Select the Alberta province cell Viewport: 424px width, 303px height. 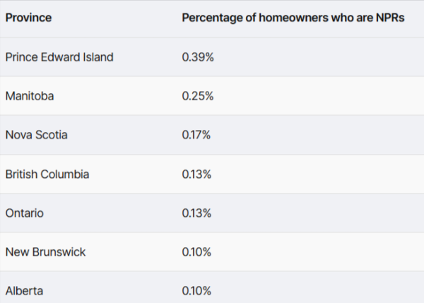[25, 290]
